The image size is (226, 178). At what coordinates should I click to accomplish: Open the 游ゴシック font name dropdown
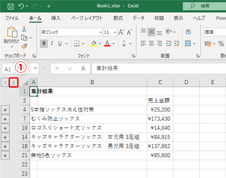(100, 32)
